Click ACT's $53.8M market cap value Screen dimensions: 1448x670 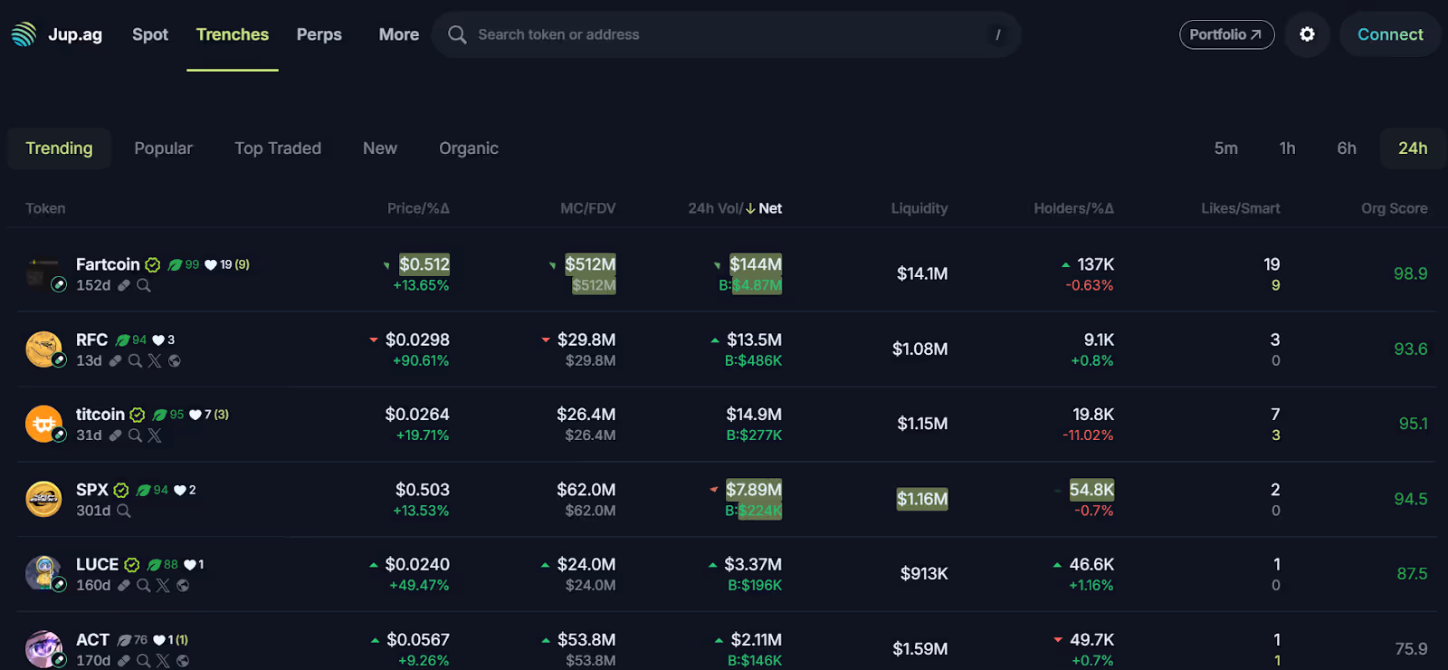click(x=586, y=639)
